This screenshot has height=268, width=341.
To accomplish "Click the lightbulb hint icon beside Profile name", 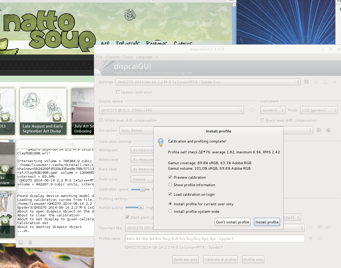I will coord(311,238).
